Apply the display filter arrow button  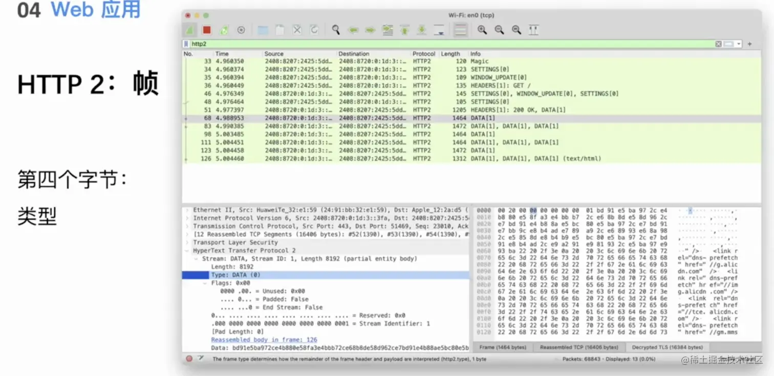[728, 44]
